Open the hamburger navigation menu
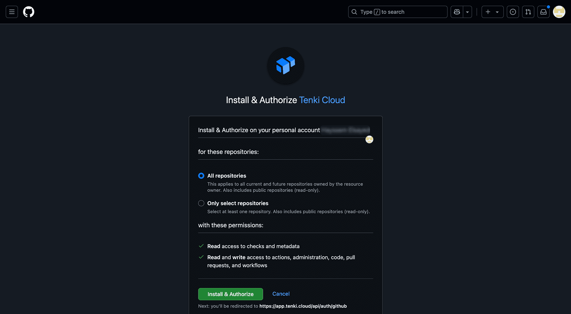The height and width of the screenshot is (314, 571). click(x=12, y=12)
